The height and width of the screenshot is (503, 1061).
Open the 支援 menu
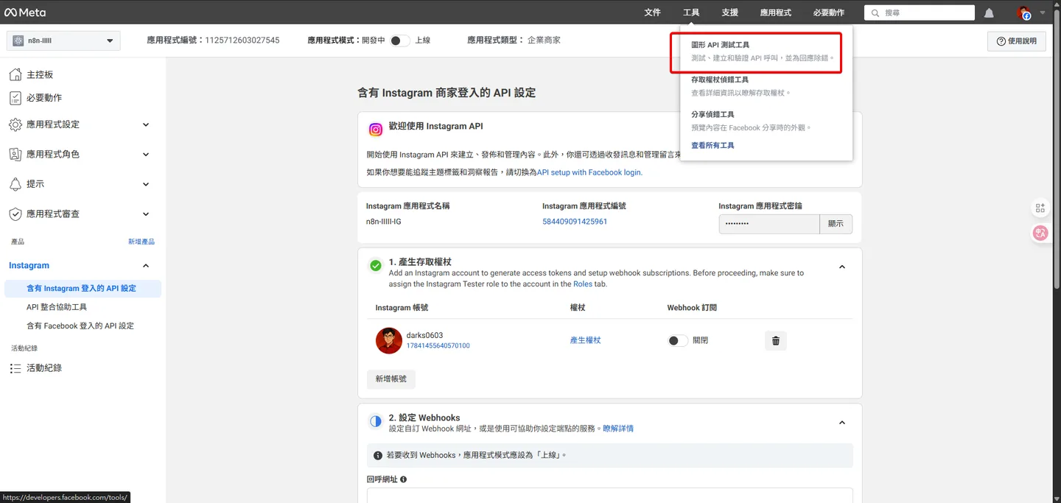point(730,13)
